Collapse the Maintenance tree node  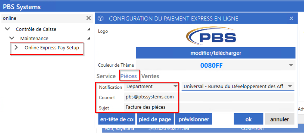(x=12, y=38)
